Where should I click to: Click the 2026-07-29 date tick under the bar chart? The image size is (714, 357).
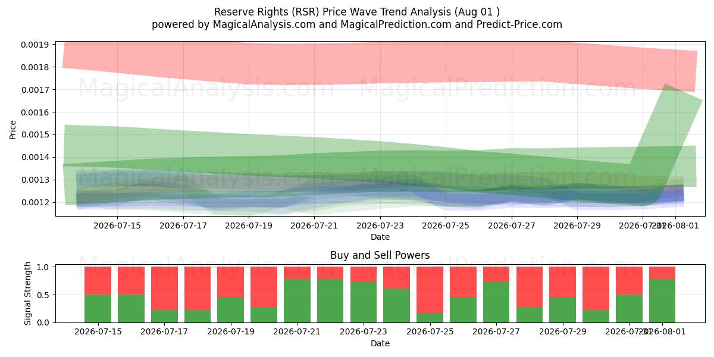(563, 332)
